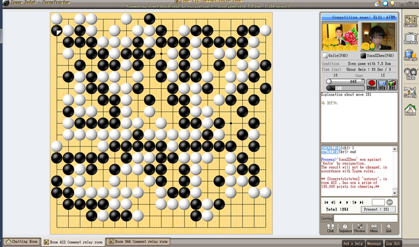This screenshot has height=247, width=419.
Task: Click the chat log scrollbar down arrow
Action: point(395,193)
